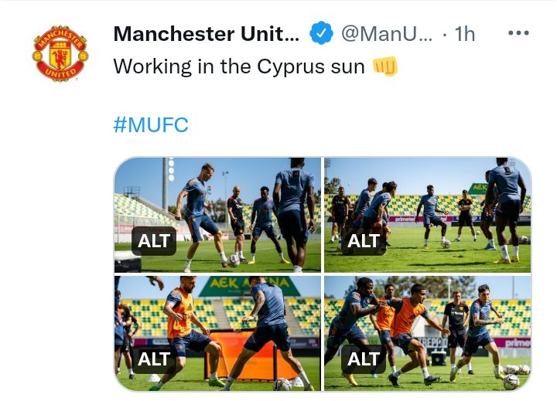The image size is (557, 401).
Task: Show ALT description of top-right photo
Action: click(363, 241)
